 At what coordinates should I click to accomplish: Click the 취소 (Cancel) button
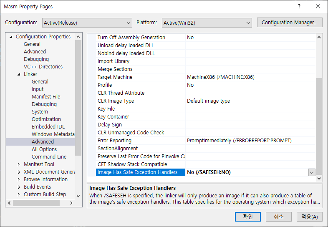[x=279, y=217]
